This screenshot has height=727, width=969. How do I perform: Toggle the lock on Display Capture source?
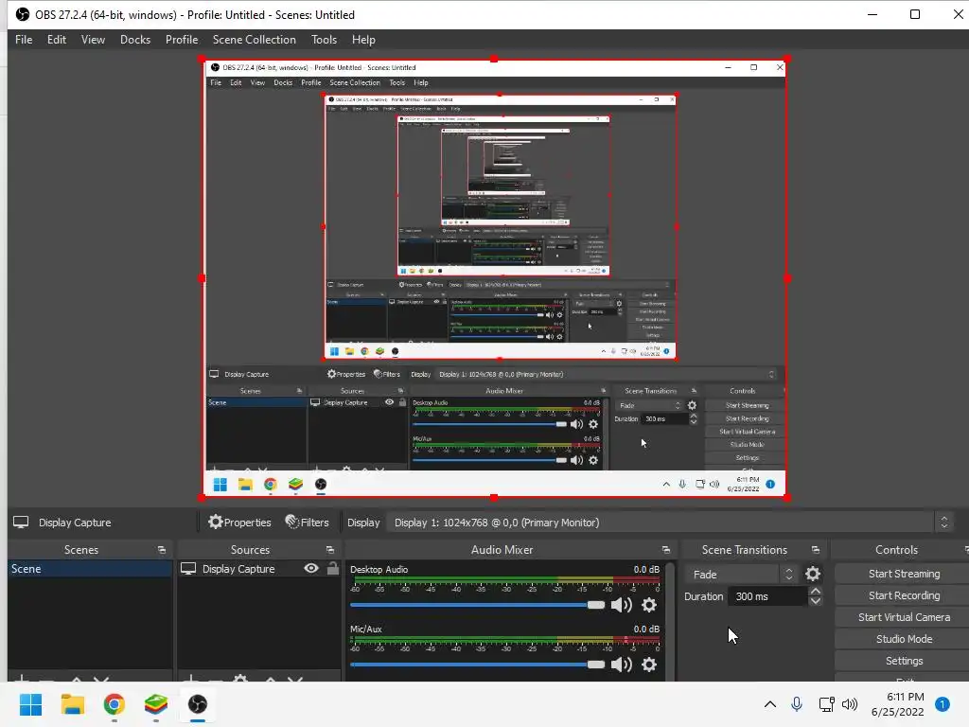coord(333,568)
